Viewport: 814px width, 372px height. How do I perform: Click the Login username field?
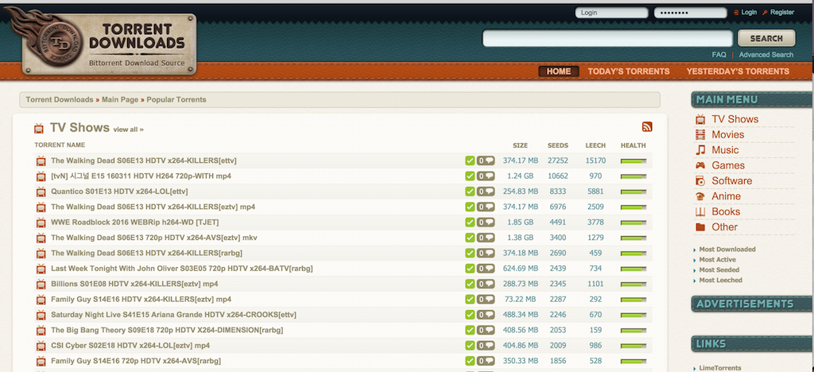(611, 13)
